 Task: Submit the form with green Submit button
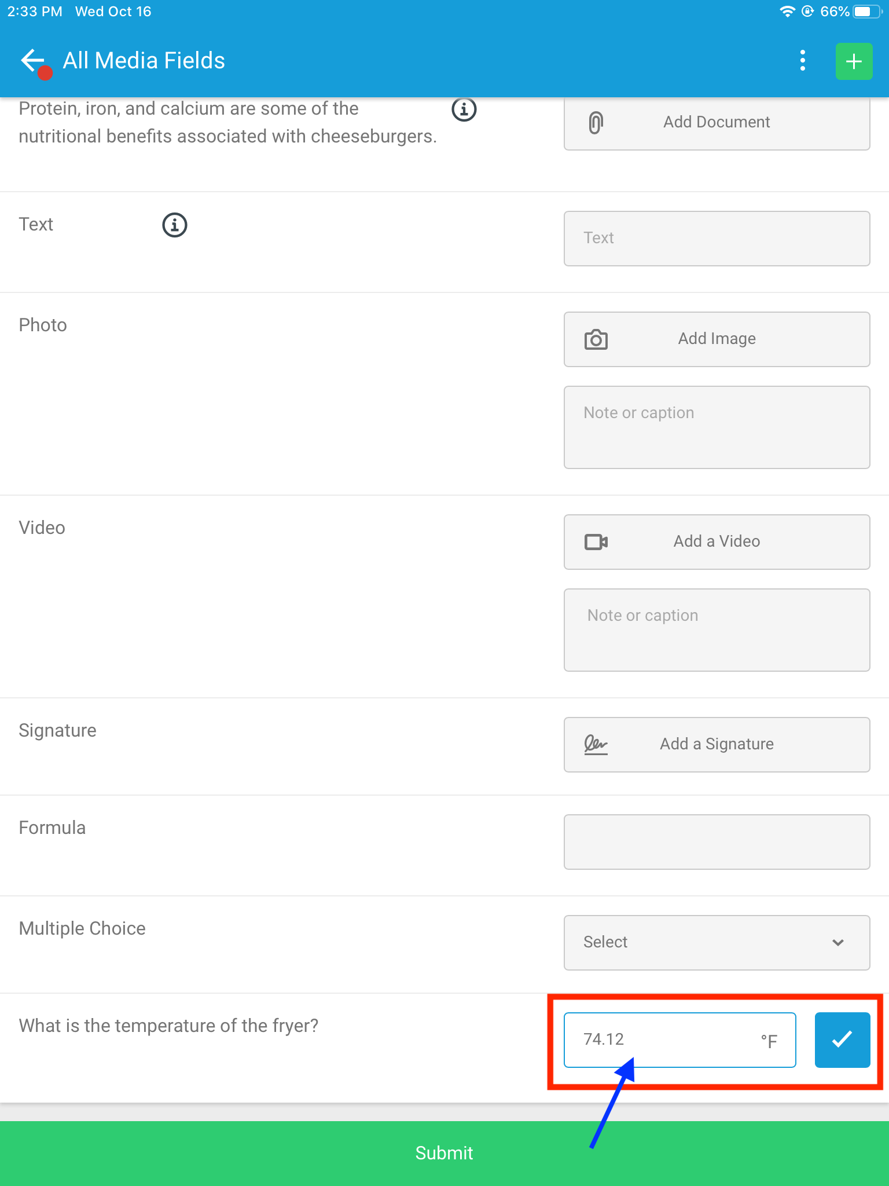pyautogui.click(x=444, y=1153)
